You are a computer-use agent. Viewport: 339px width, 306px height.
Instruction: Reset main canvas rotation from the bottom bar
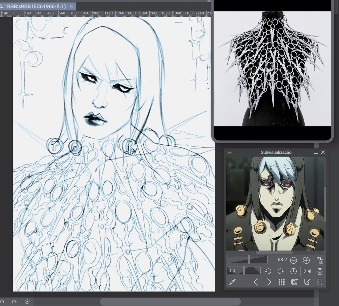coord(27,301)
